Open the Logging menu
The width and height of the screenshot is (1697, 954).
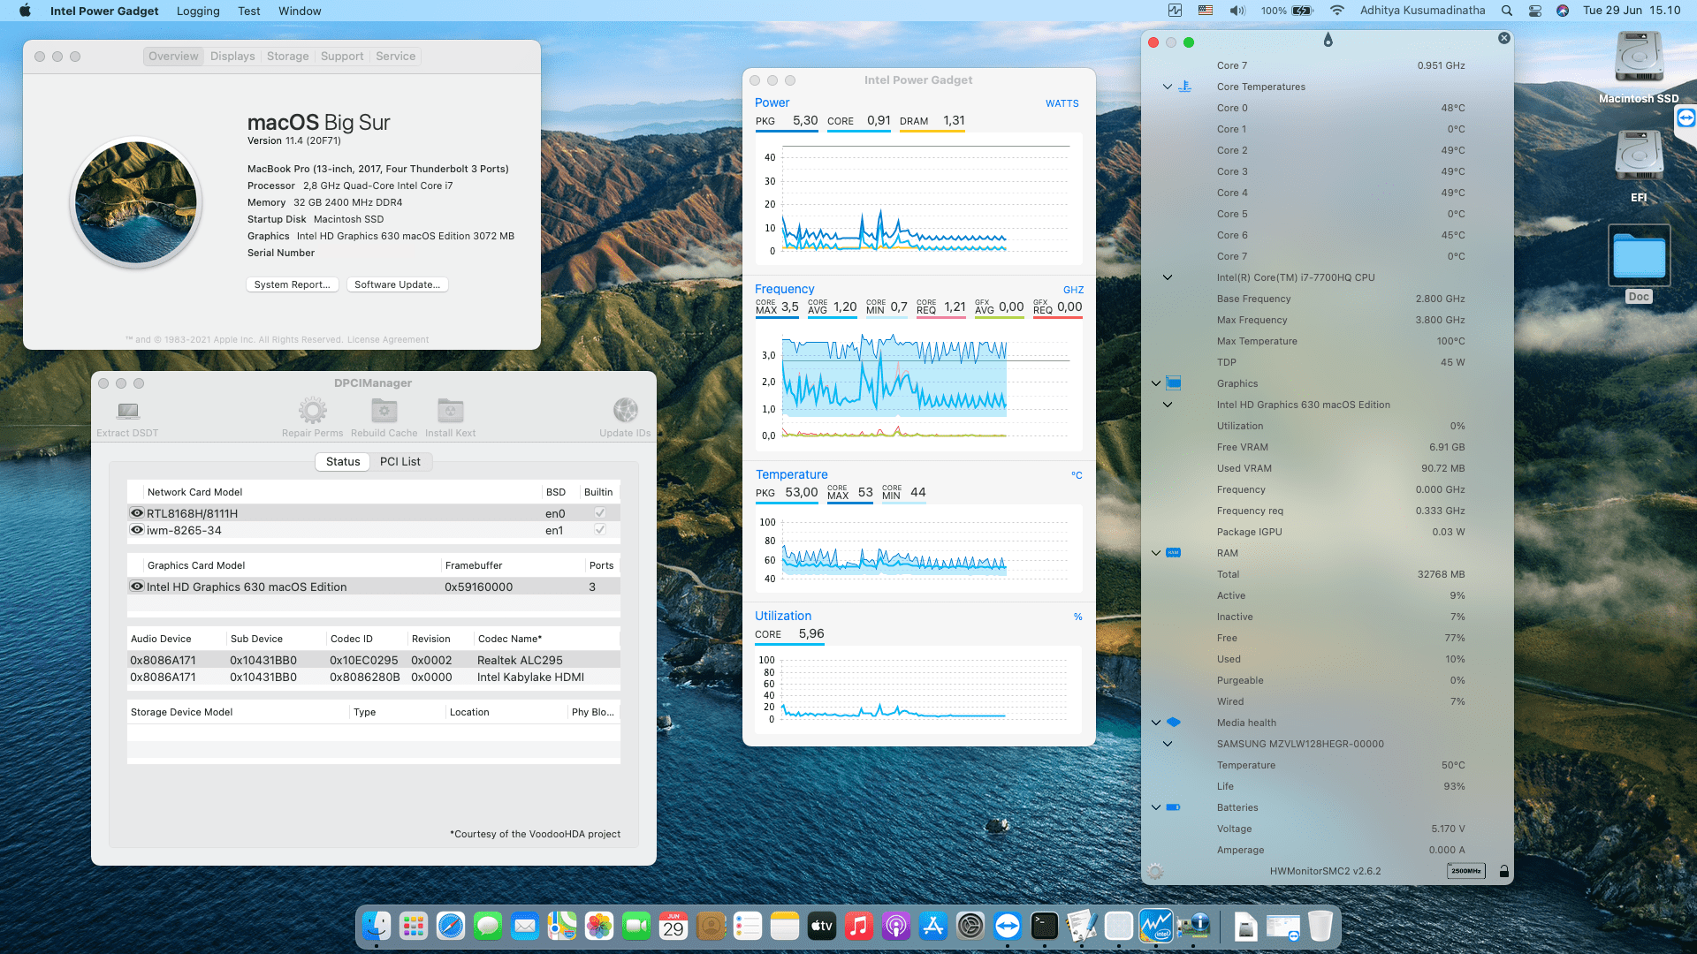[x=198, y=11]
